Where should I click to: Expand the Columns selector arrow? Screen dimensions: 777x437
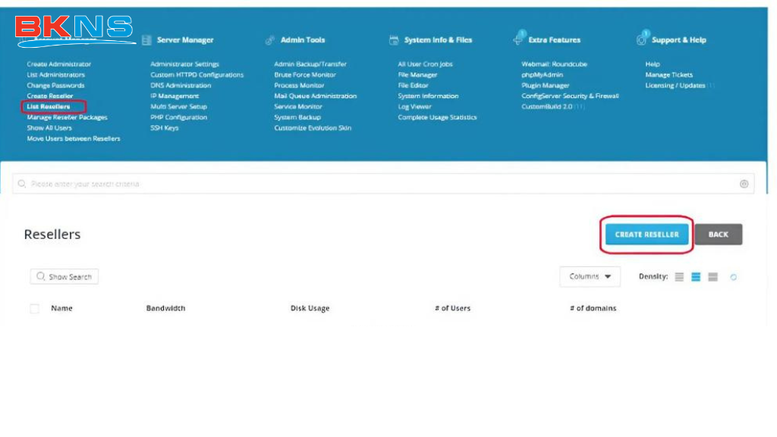coord(607,277)
